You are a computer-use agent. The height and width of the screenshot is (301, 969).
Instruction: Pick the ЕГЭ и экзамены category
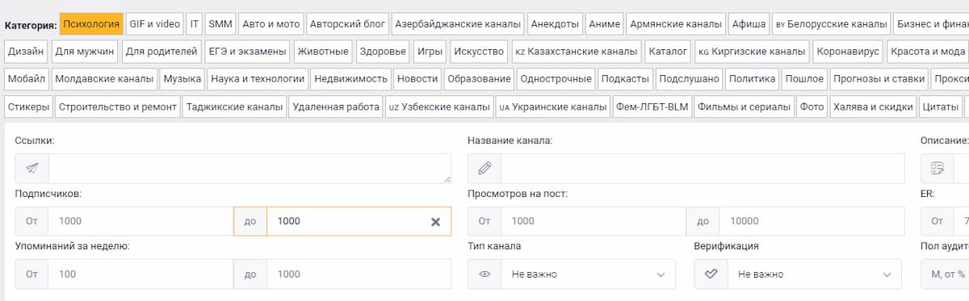click(247, 52)
